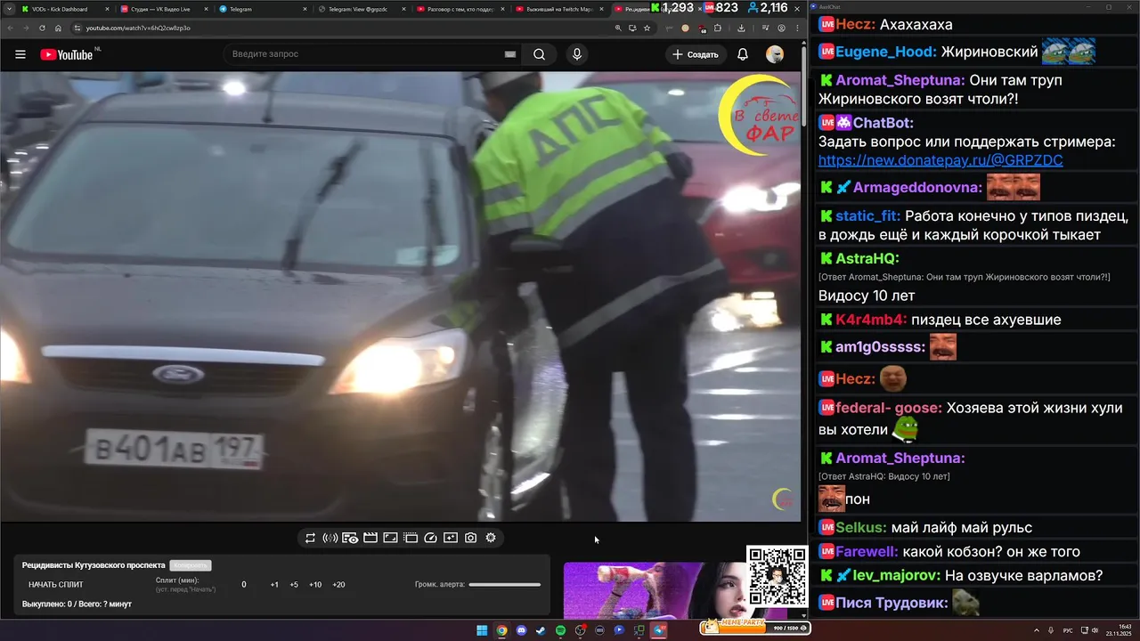The height and width of the screenshot is (641, 1140).
Task: Click the static_fit username in chat
Action: click(867, 216)
